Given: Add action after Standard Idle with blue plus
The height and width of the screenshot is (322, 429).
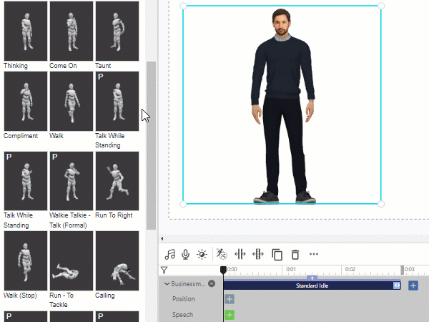Looking at the screenshot, I should tap(413, 286).
